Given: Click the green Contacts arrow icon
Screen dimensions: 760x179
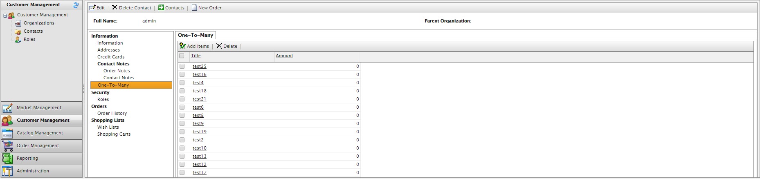Looking at the screenshot, I should [161, 8].
